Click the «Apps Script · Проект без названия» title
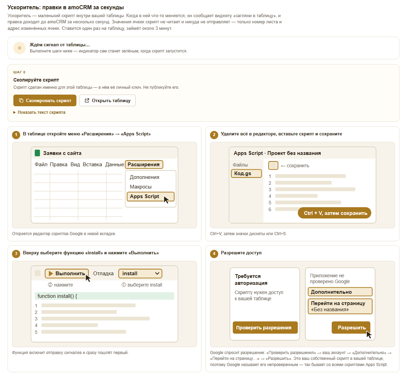Image resolution: width=407 pixels, height=377 pixels. pyautogui.click(x=277, y=153)
